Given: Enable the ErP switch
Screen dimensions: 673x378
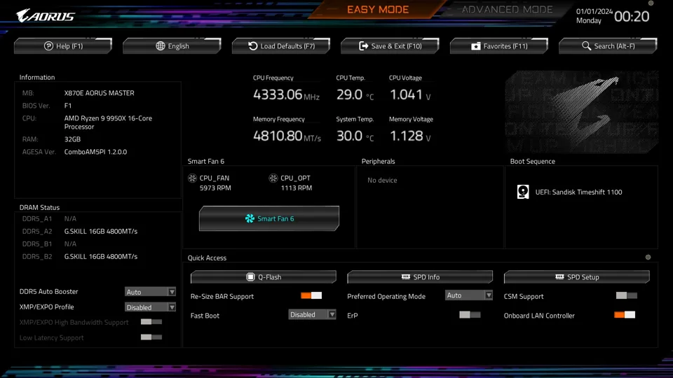Looking at the screenshot, I should [470, 315].
